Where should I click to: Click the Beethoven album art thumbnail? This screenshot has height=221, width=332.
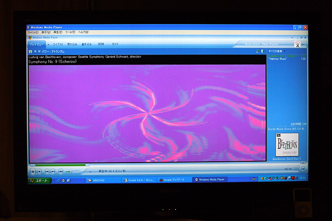click(287, 144)
